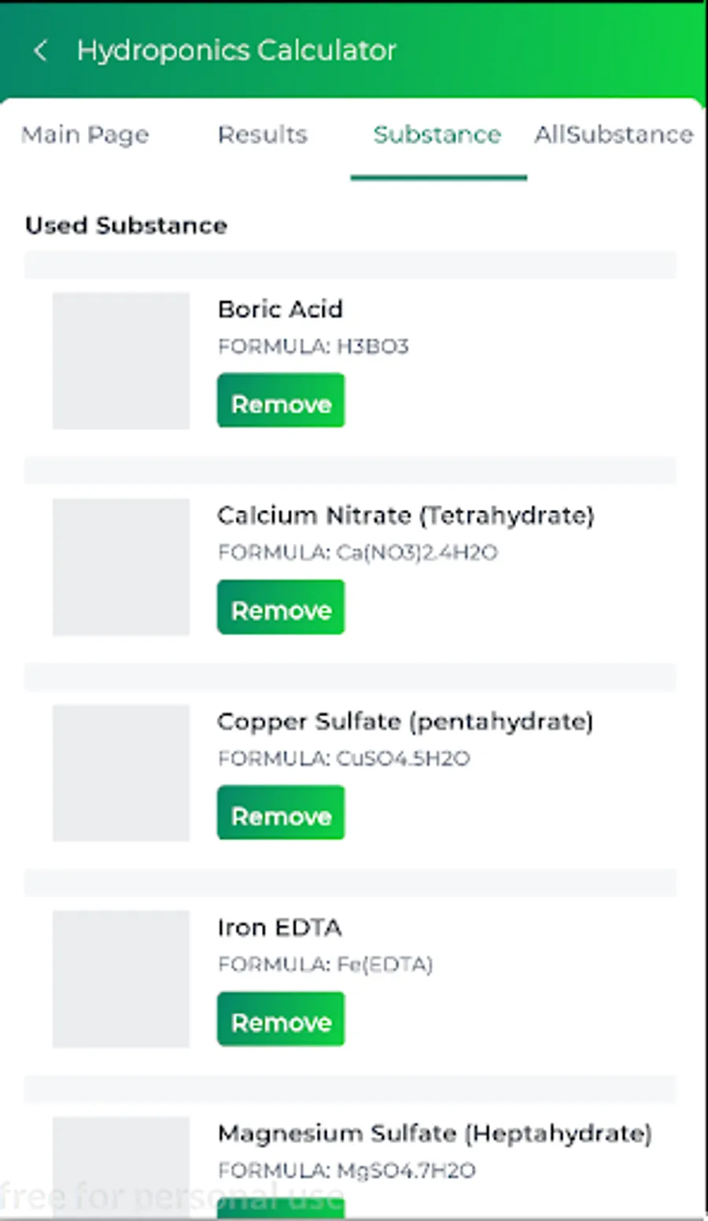Switch to the Main Page tab
The width and height of the screenshot is (708, 1221).
[85, 135]
